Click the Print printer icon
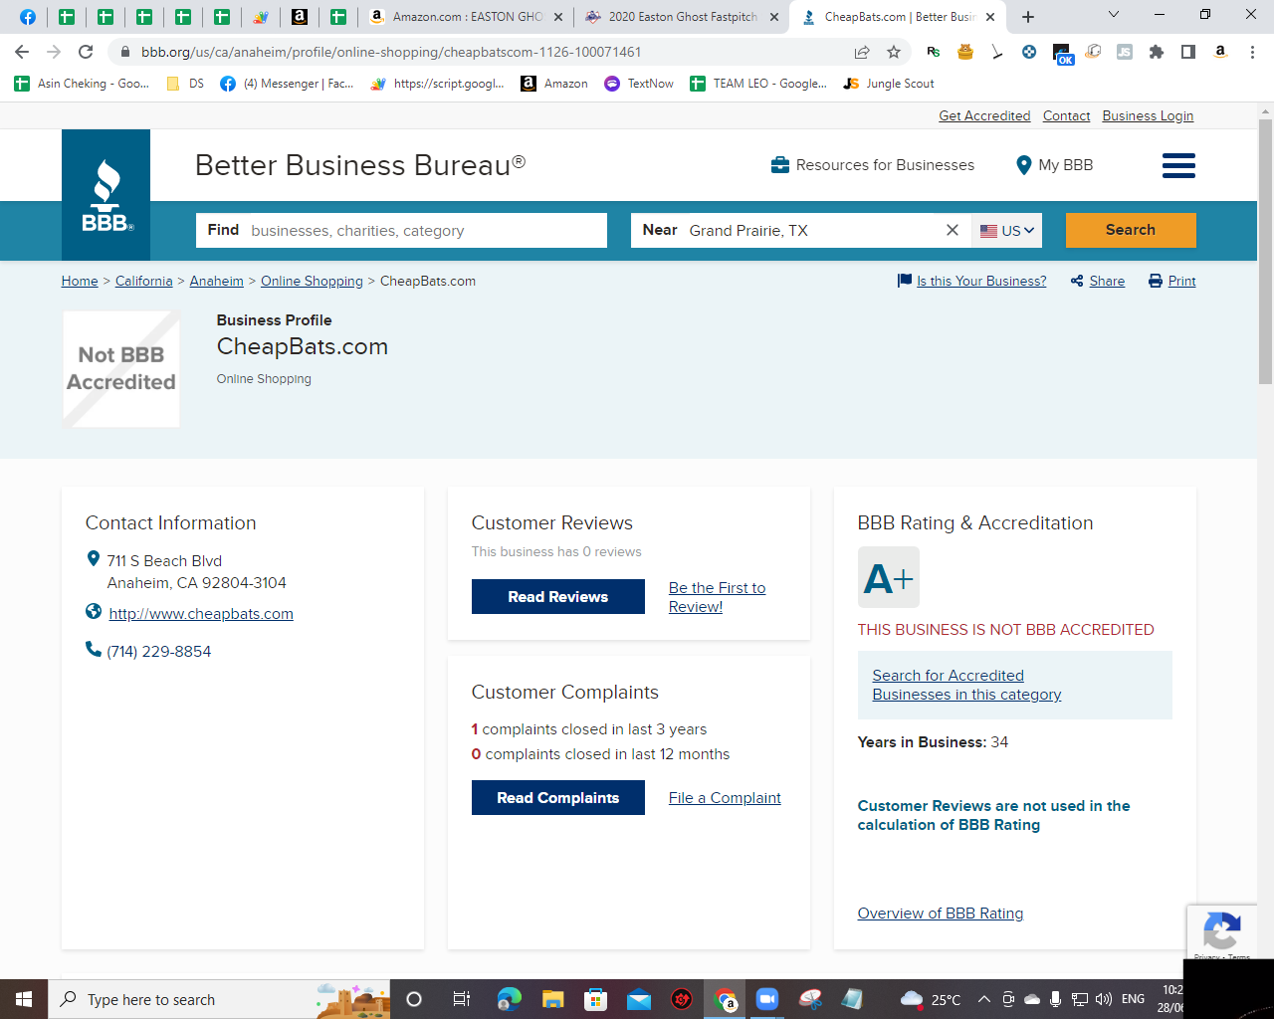Image resolution: width=1274 pixels, height=1019 pixels. point(1156,282)
